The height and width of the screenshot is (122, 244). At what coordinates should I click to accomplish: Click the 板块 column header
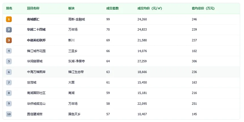tap(71, 8)
